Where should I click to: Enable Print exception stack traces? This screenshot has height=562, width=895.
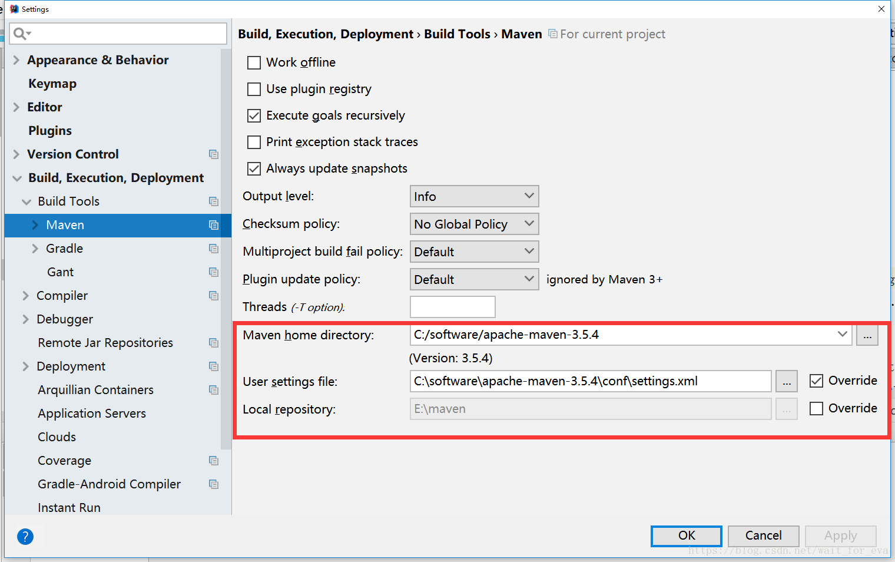click(x=254, y=142)
